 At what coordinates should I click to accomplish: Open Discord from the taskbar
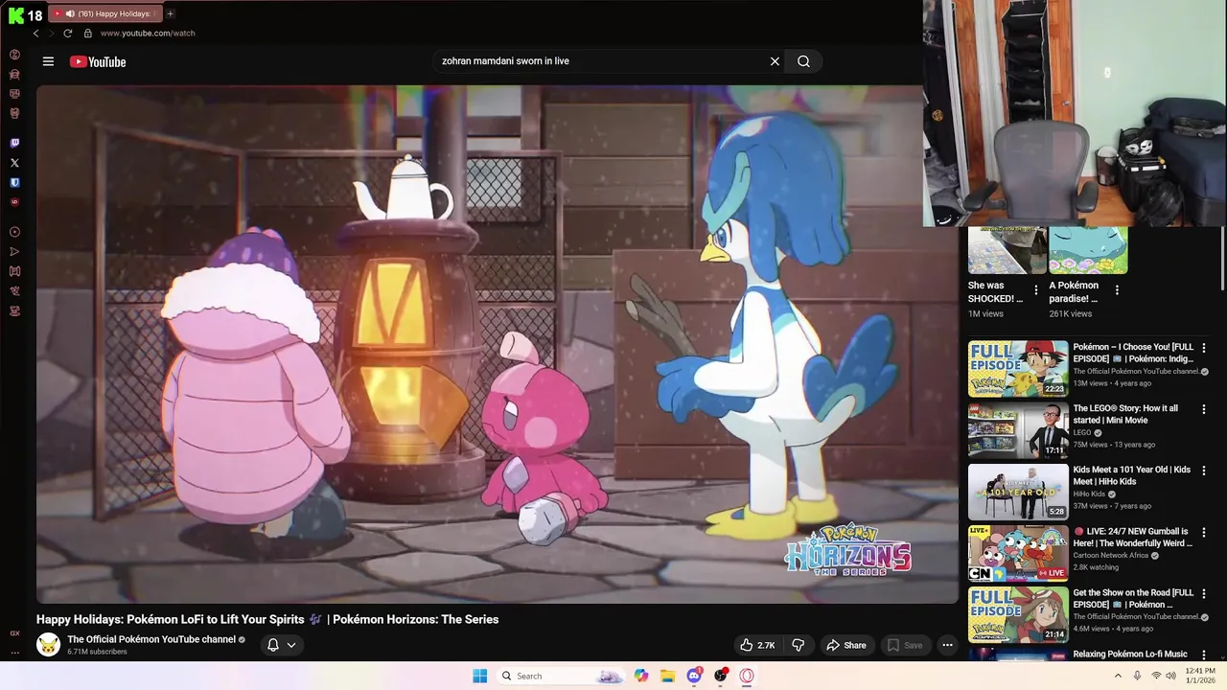tap(695, 676)
